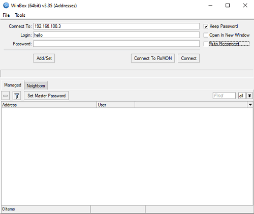Click the remove (minus) icon in Managed toolbar
This screenshot has width=254, height=214.
(6, 96)
